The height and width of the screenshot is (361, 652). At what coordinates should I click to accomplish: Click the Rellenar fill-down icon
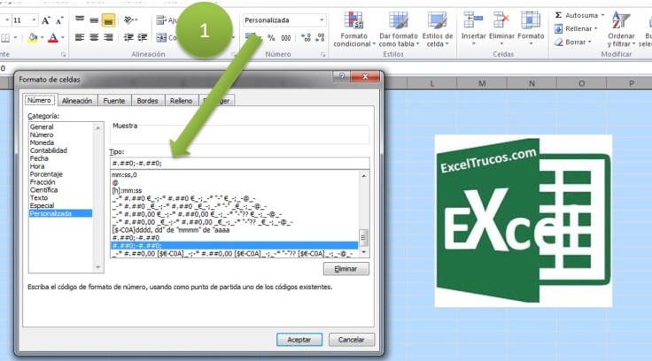point(558,28)
